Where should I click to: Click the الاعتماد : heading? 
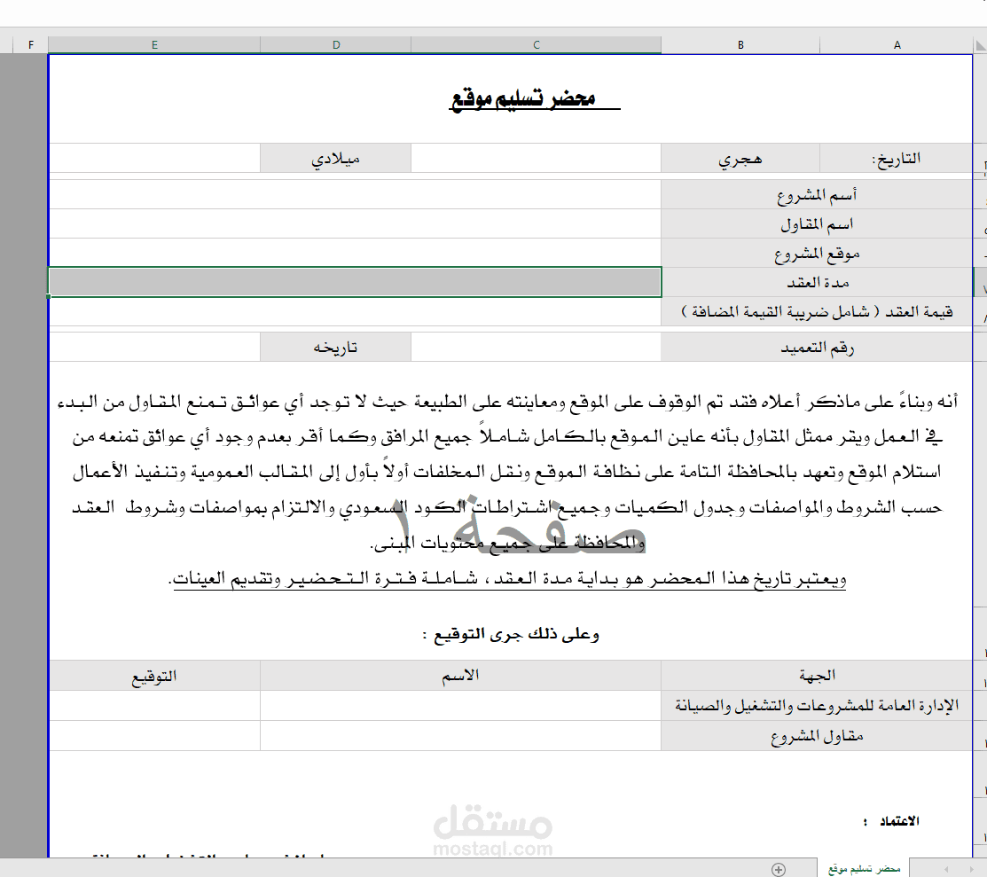[891, 821]
